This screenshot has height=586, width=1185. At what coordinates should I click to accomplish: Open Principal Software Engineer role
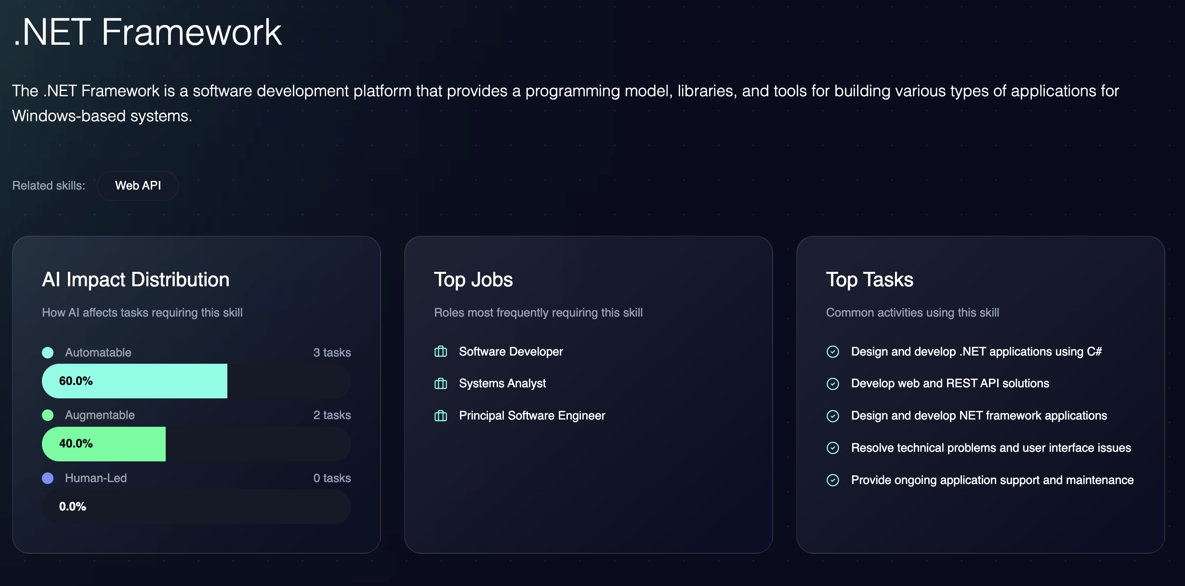point(532,416)
